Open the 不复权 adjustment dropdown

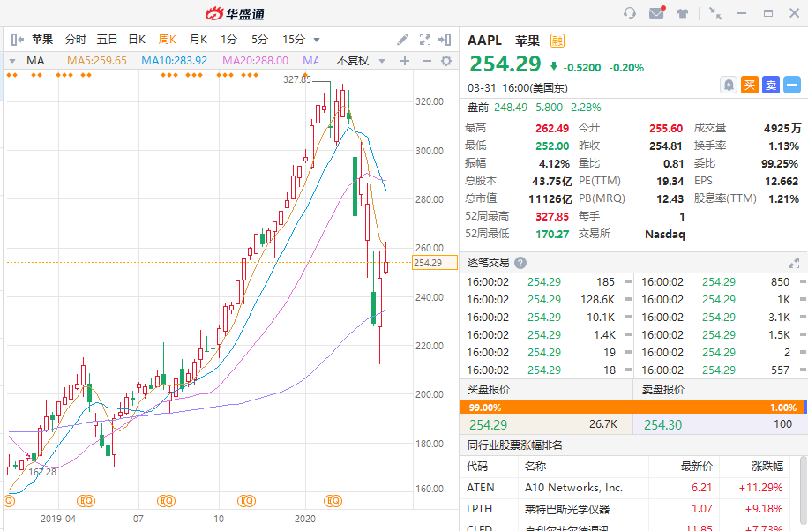point(359,61)
